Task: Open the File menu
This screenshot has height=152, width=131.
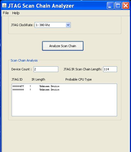Action: point(6,13)
